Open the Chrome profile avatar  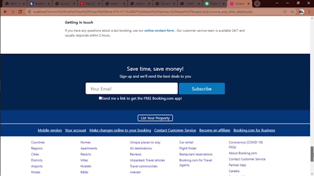point(302,12)
